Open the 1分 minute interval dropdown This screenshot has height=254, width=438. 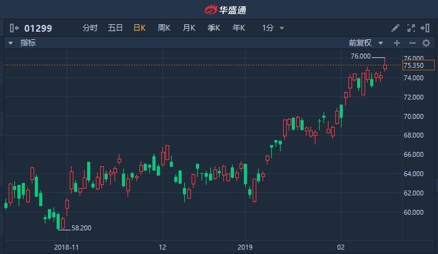click(273, 28)
